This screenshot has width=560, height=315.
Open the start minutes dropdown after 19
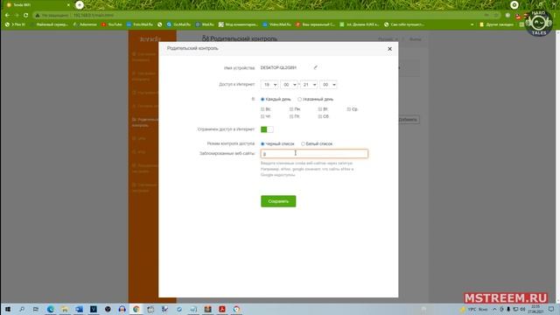(x=289, y=85)
